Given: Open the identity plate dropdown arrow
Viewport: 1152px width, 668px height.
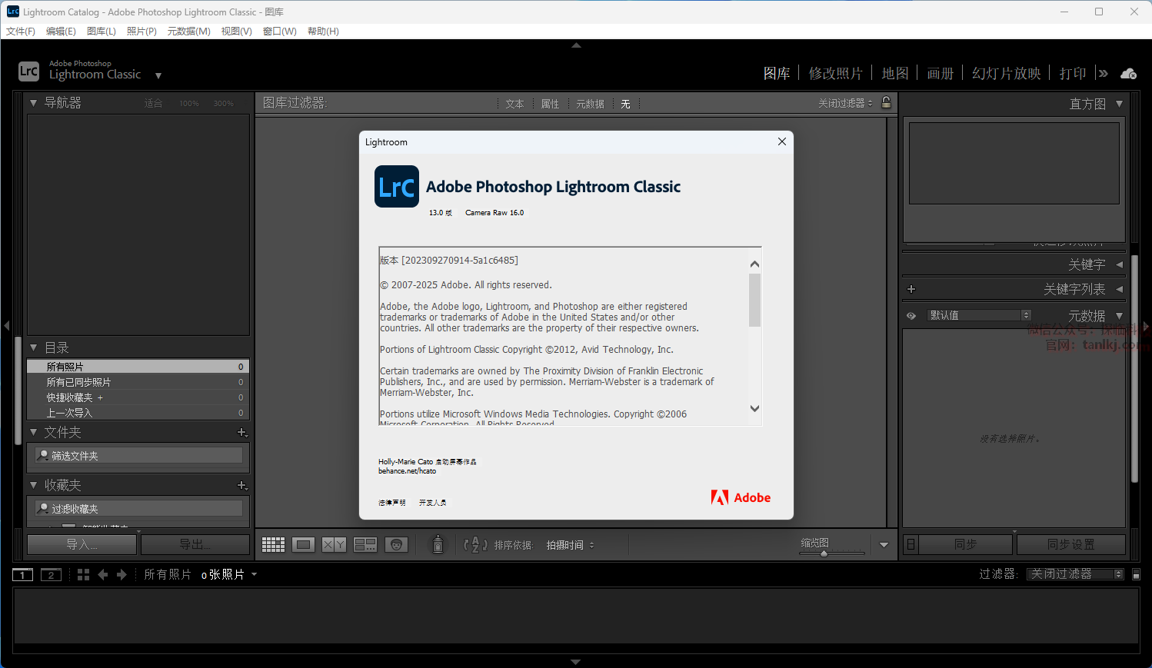Looking at the screenshot, I should tap(158, 75).
